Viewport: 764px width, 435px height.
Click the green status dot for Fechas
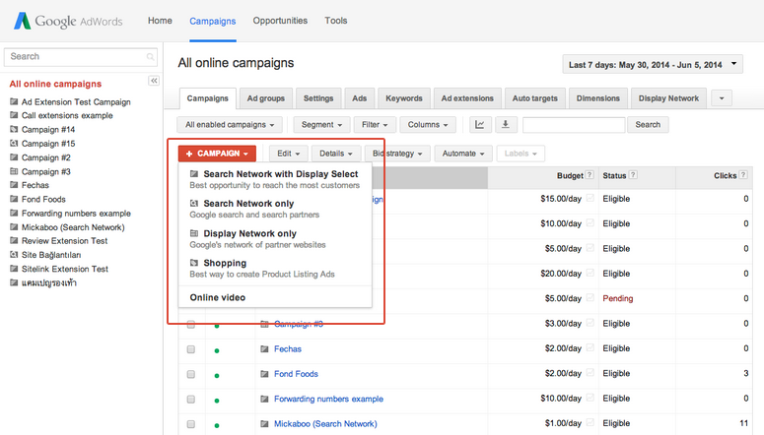pyautogui.click(x=217, y=350)
